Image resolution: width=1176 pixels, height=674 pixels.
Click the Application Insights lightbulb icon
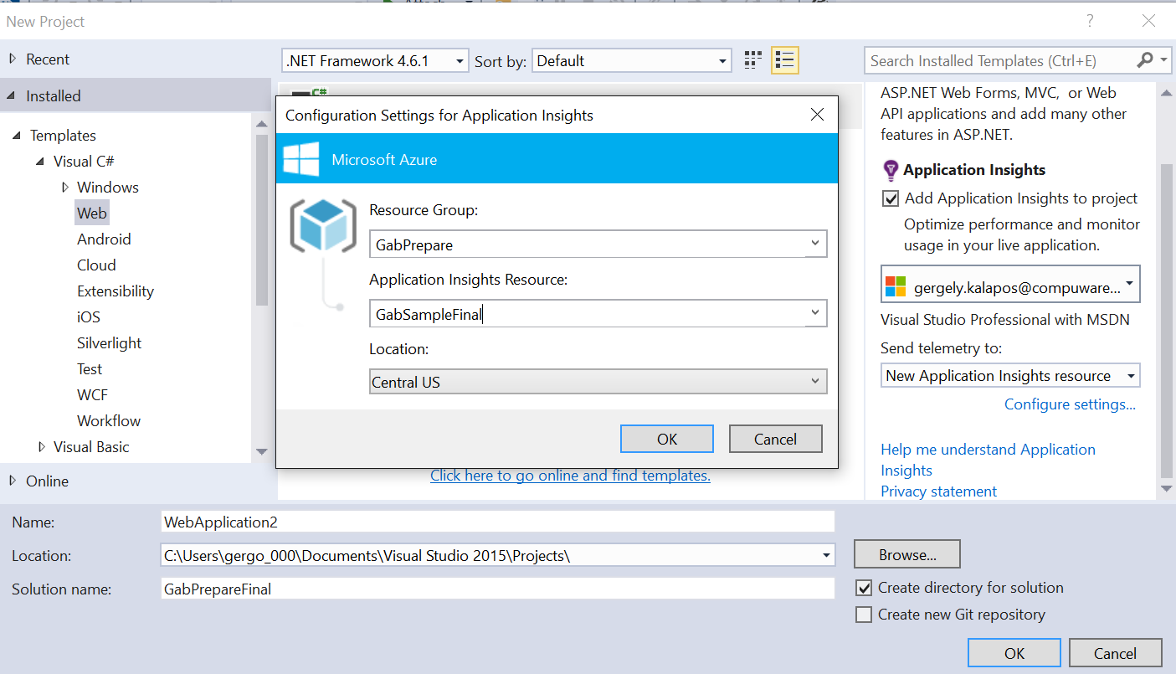pyautogui.click(x=891, y=170)
